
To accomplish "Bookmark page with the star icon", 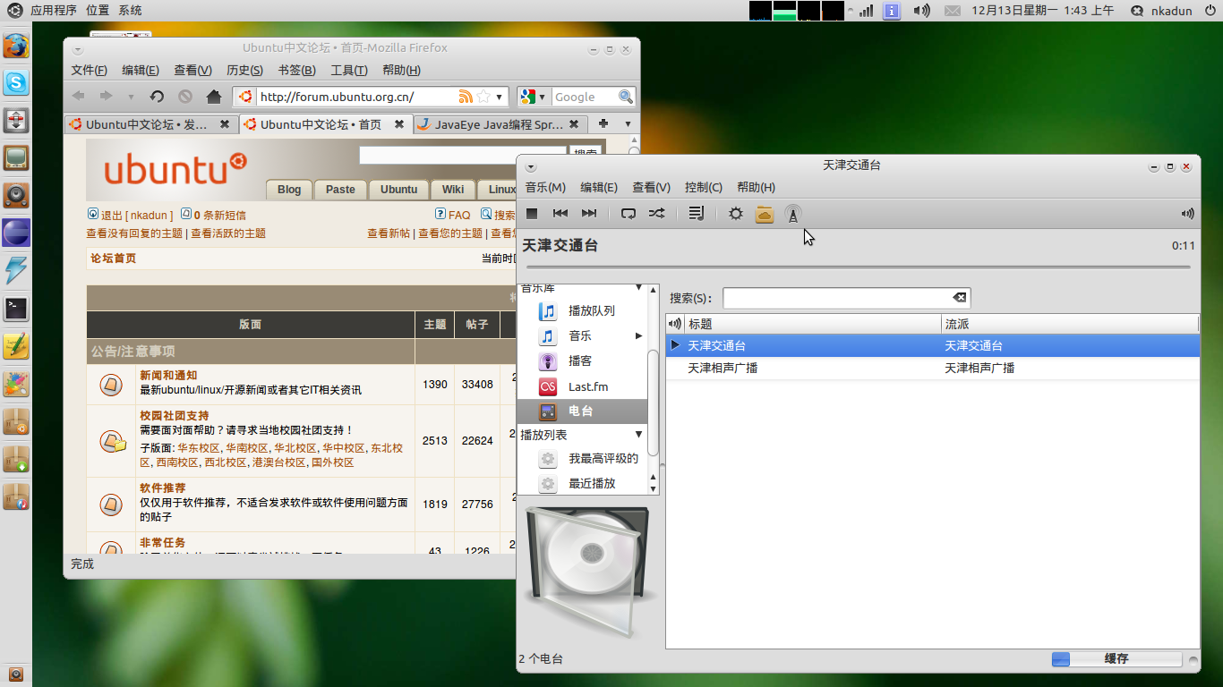I will click(483, 97).
